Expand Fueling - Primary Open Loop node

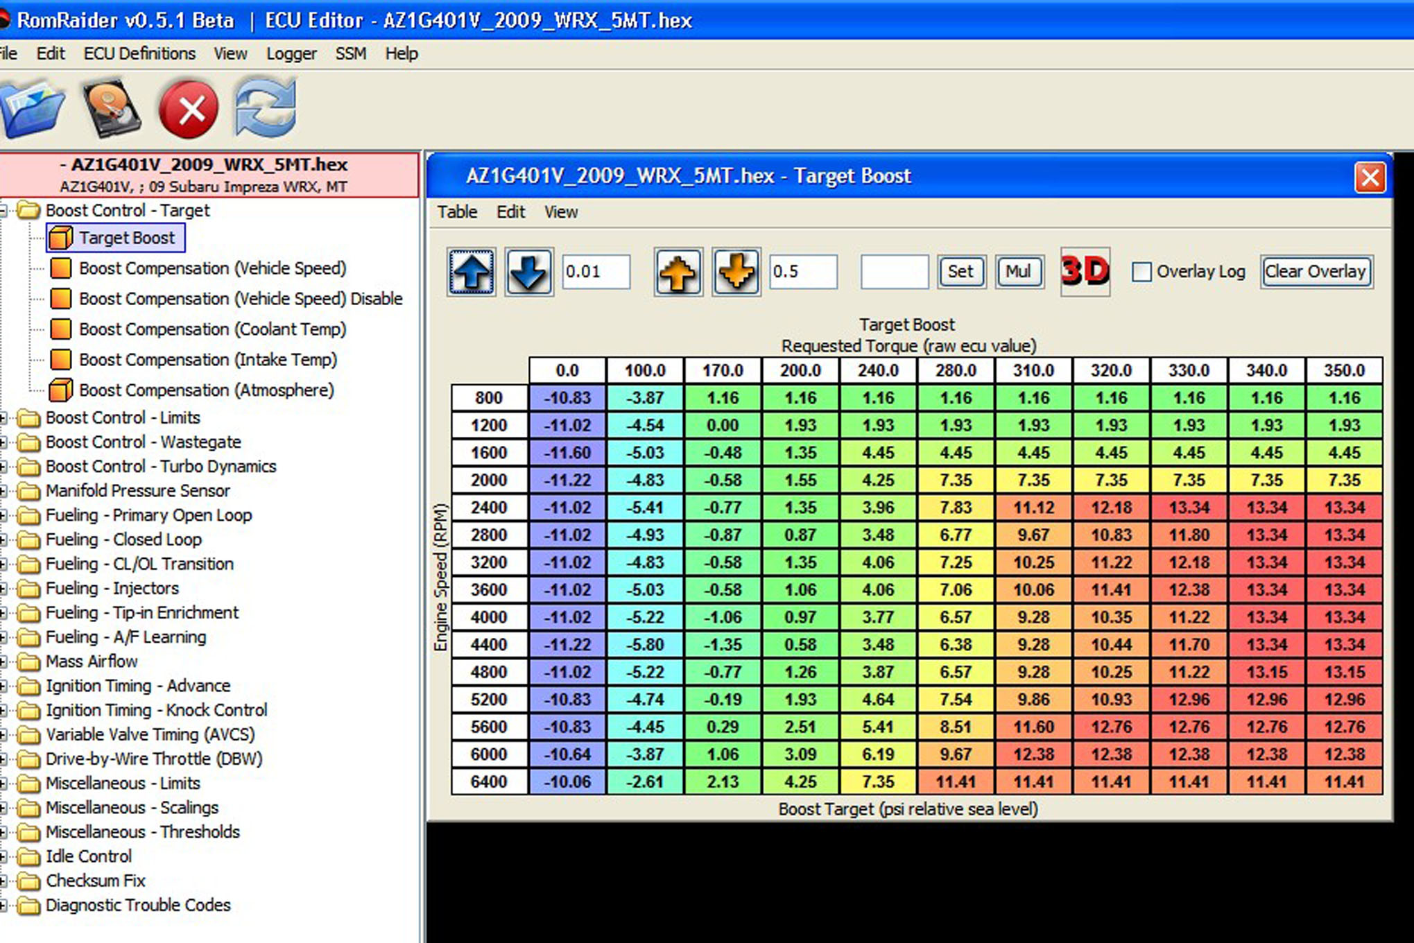coord(3,516)
